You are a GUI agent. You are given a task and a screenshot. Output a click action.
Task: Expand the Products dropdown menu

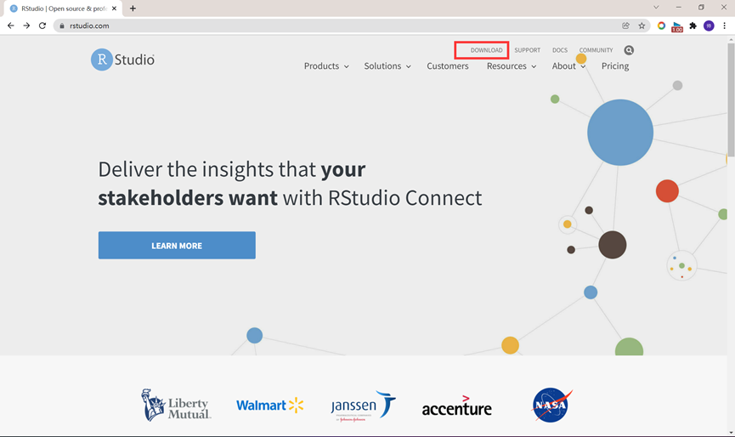tap(326, 66)
